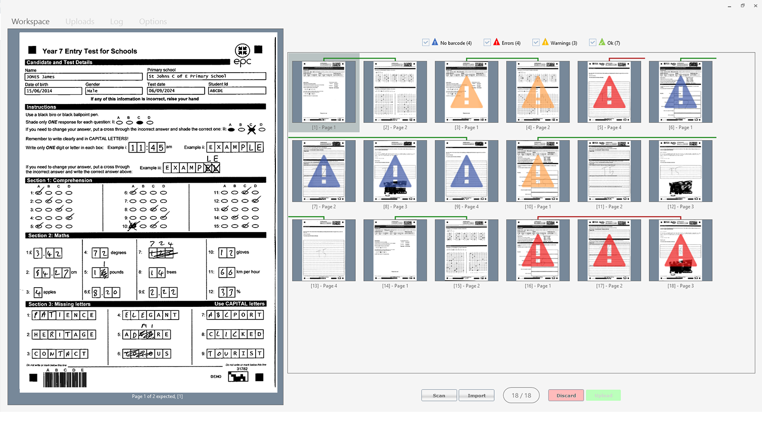Click the 18 / 18 page counter

pos(521,395)
